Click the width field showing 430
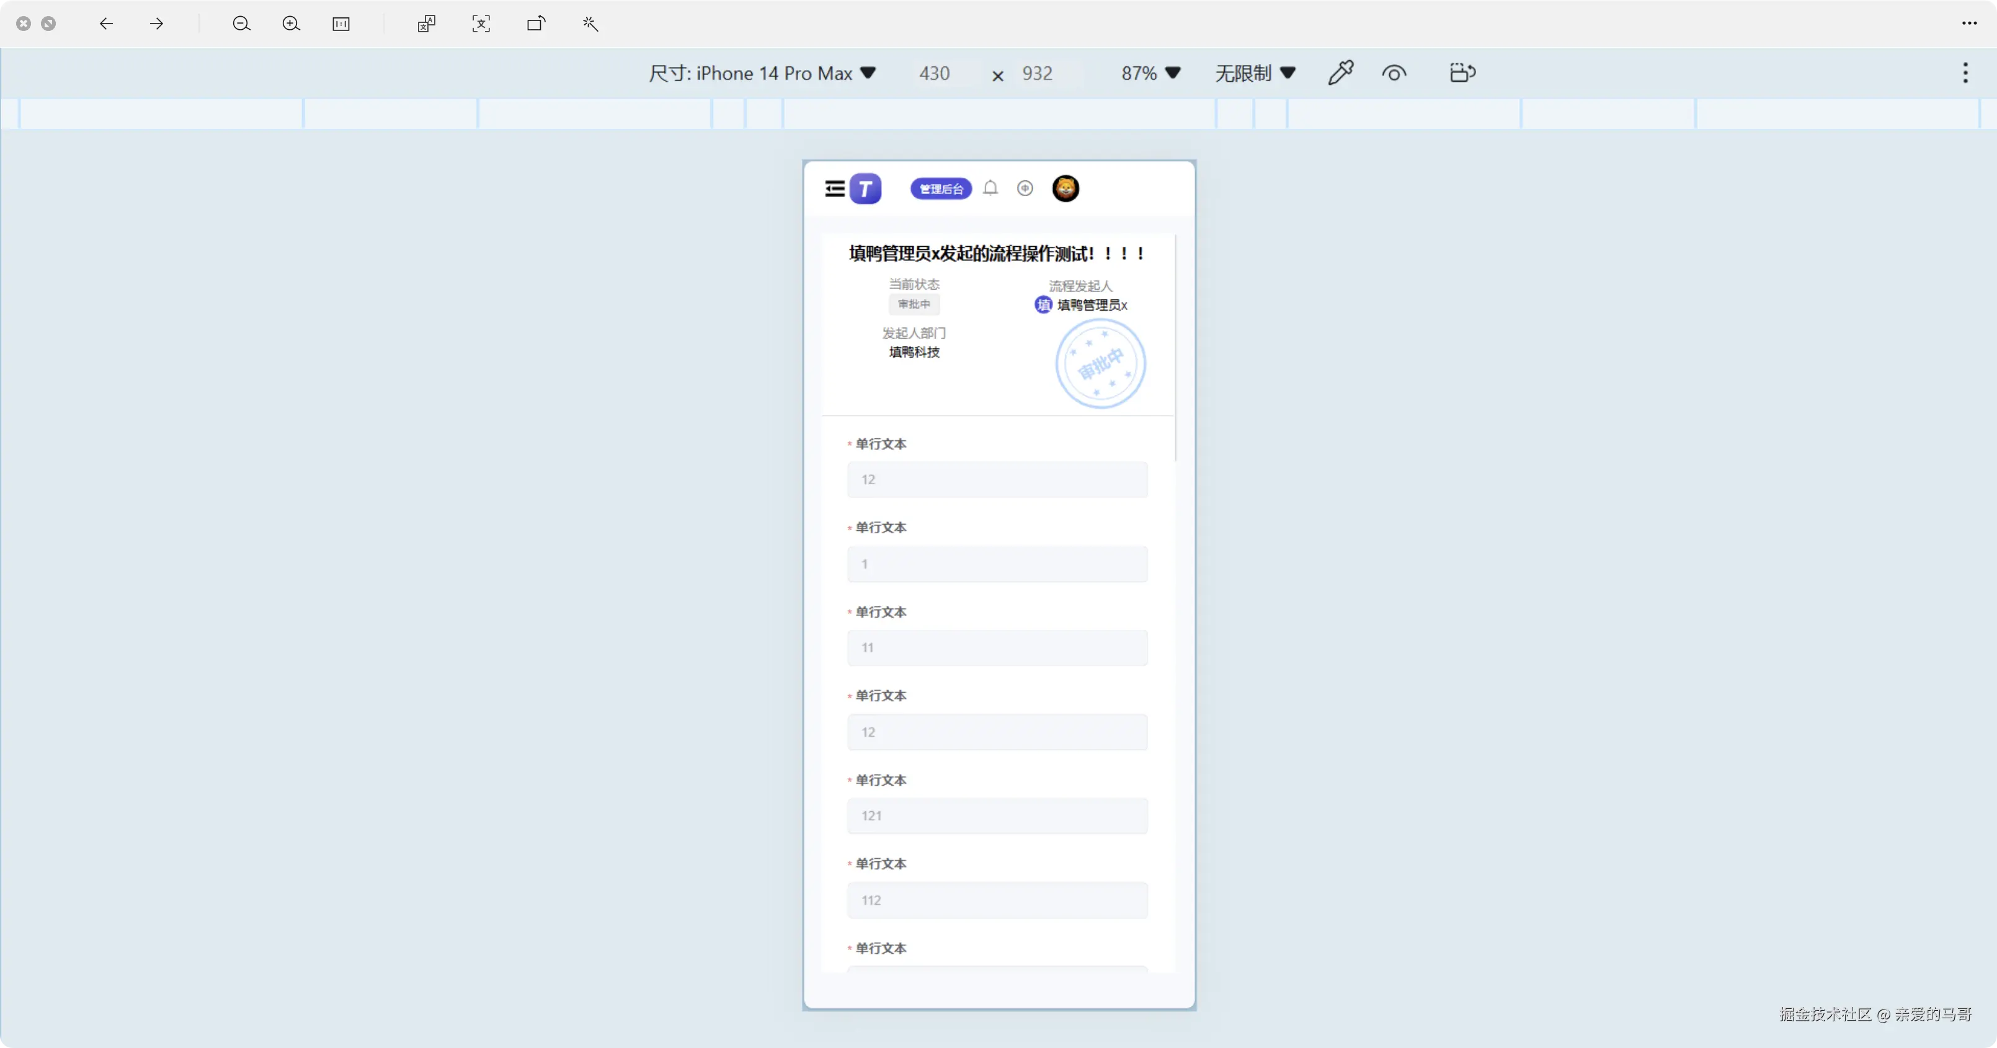 [934, 73]
